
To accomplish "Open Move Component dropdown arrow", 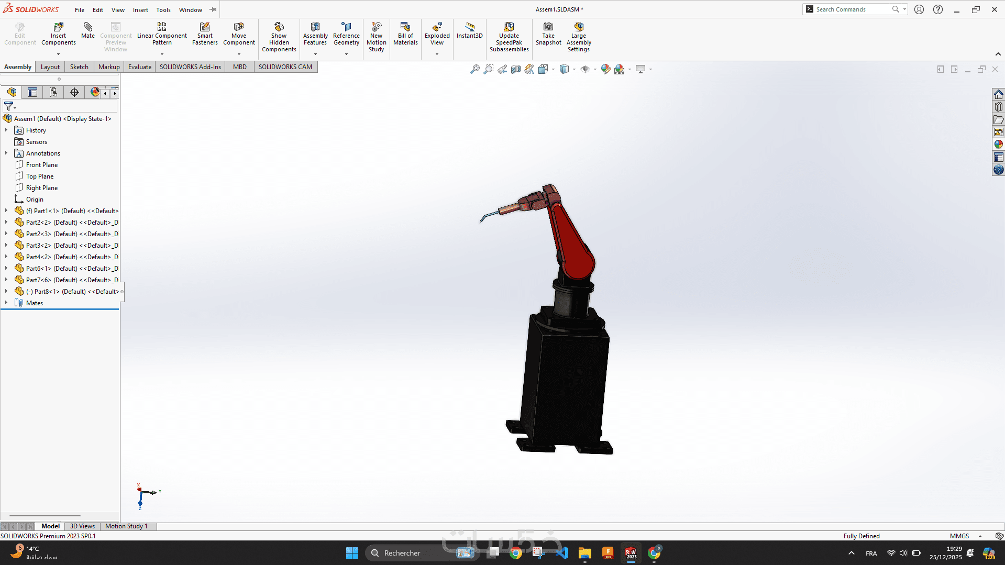I will [x=239, y=54].
